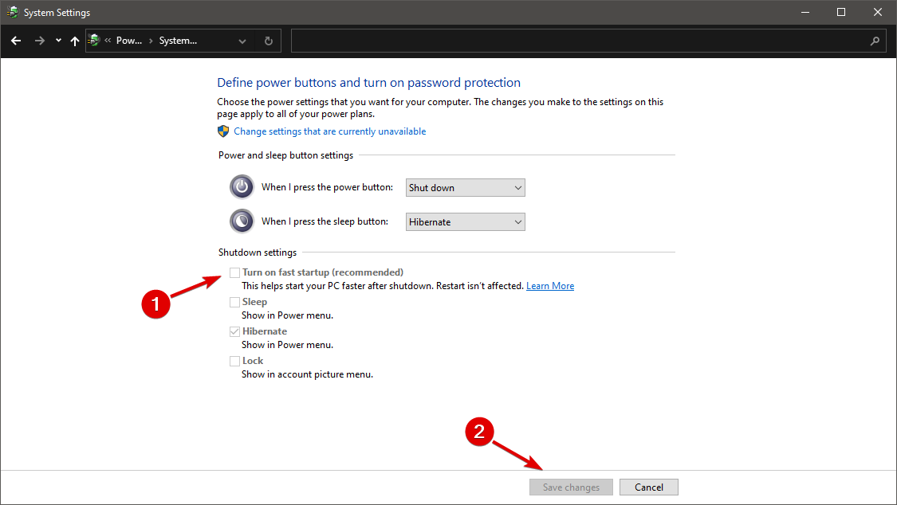Go up one level with the up arrow
The image size is (897, 505).
(x=74, y=41)
